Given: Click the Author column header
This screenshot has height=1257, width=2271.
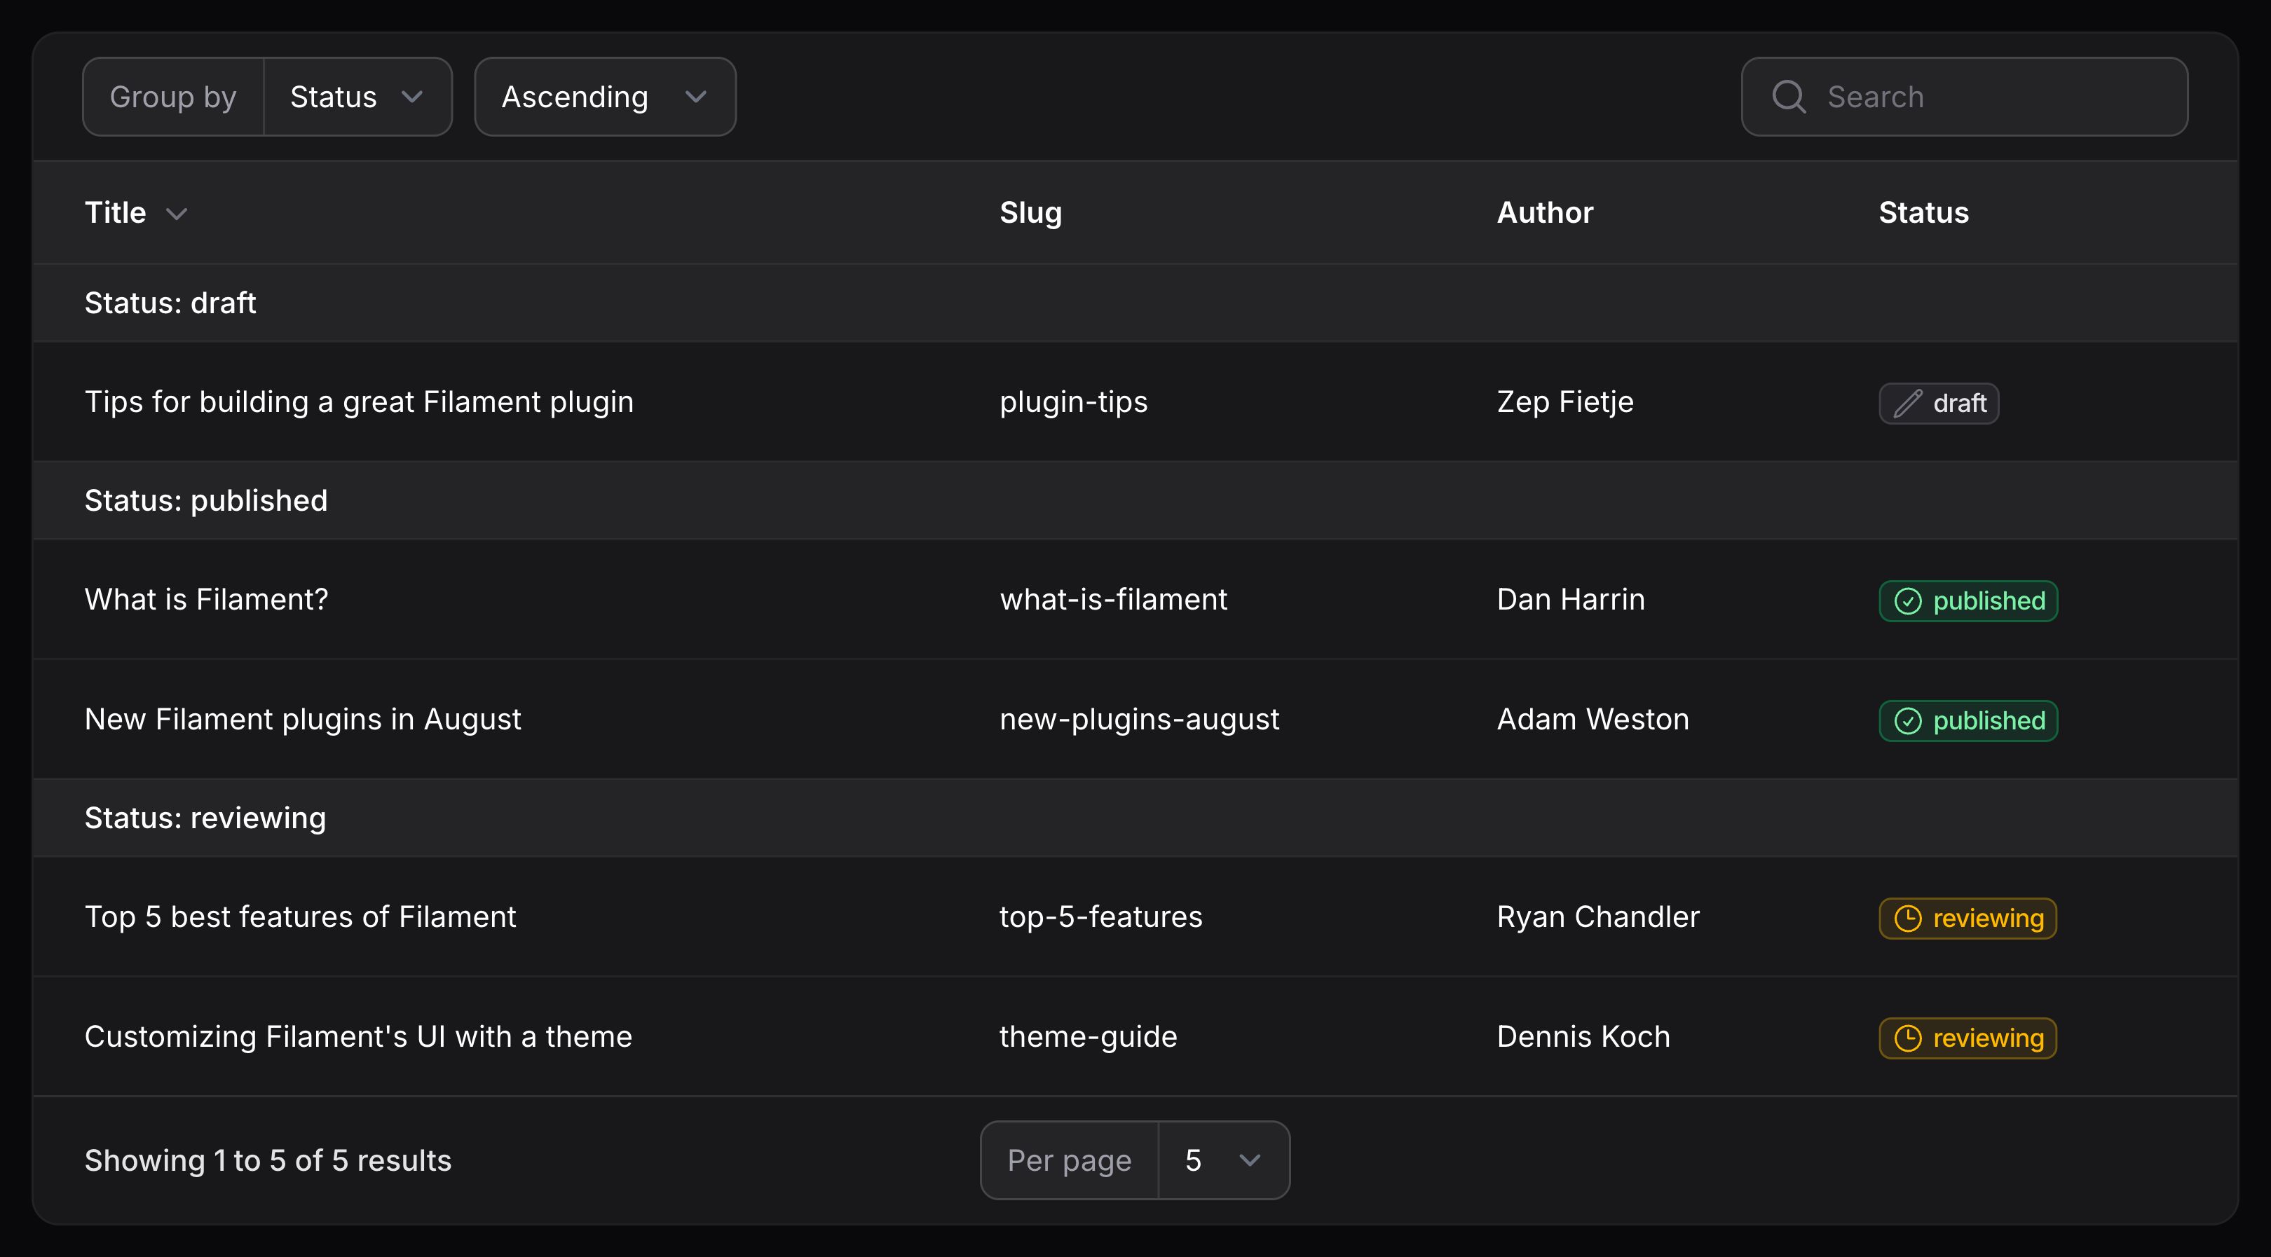Looking at the screenshot, I should [x=1545, y=212].
